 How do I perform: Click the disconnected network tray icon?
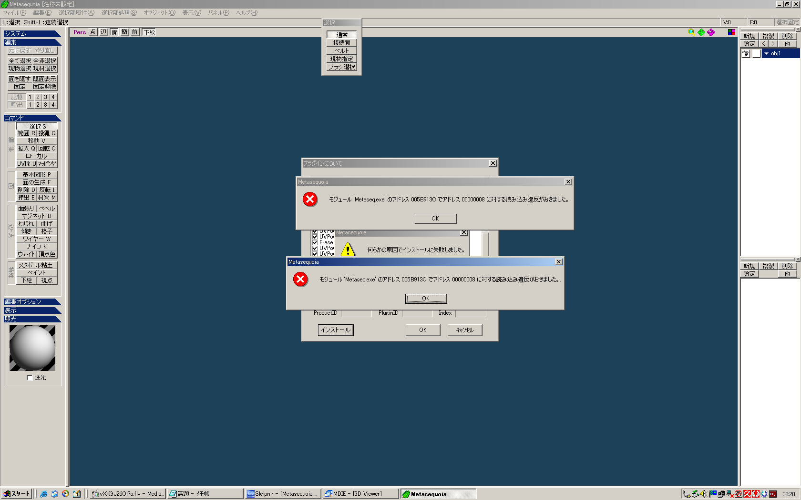coord(730,494)
